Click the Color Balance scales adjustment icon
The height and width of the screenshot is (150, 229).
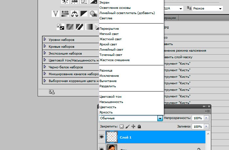point(75,13)
